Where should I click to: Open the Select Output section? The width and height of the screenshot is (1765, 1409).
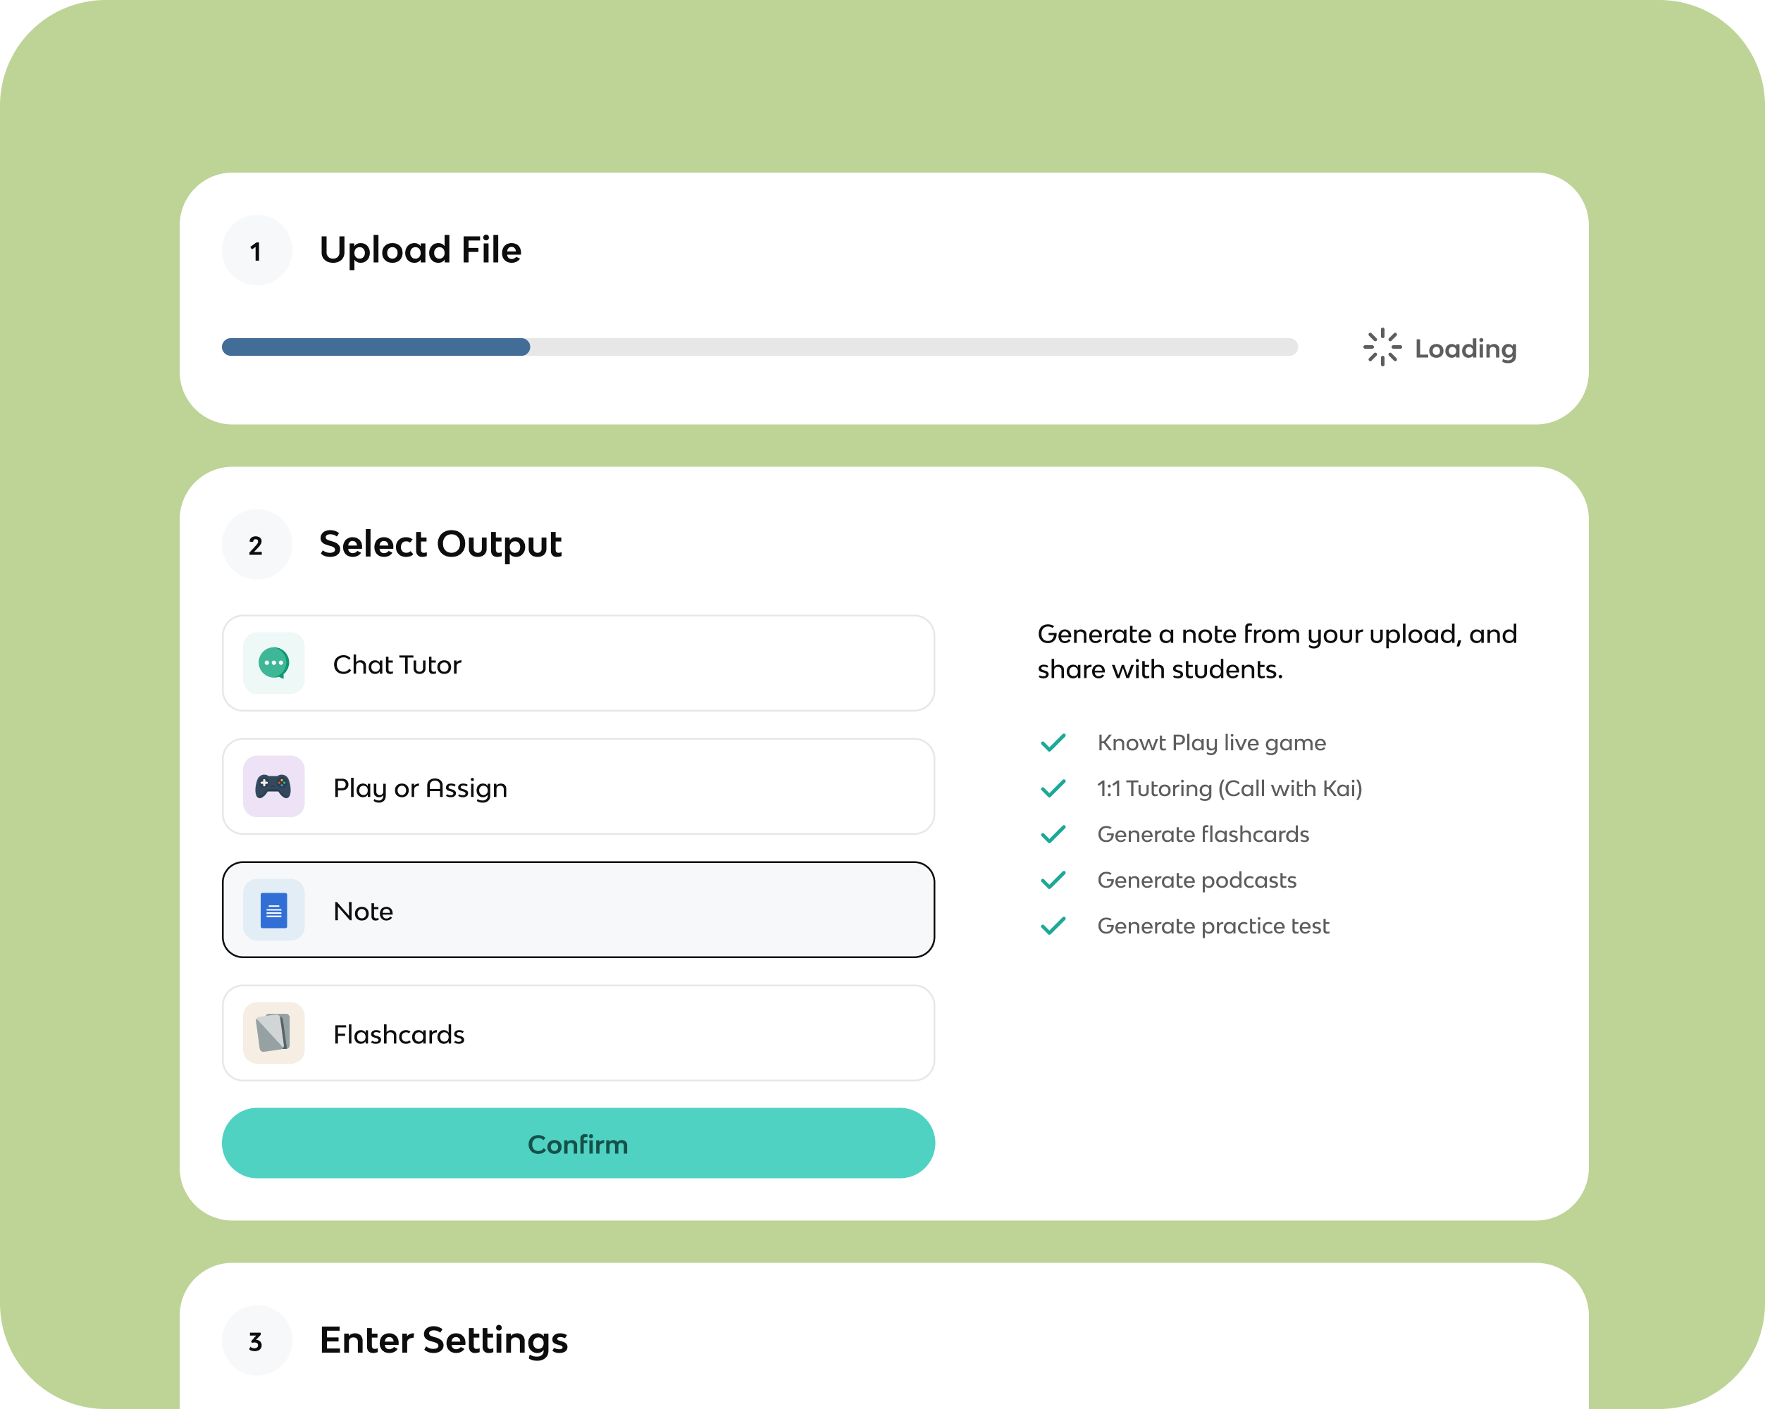[x=440, y=545]
